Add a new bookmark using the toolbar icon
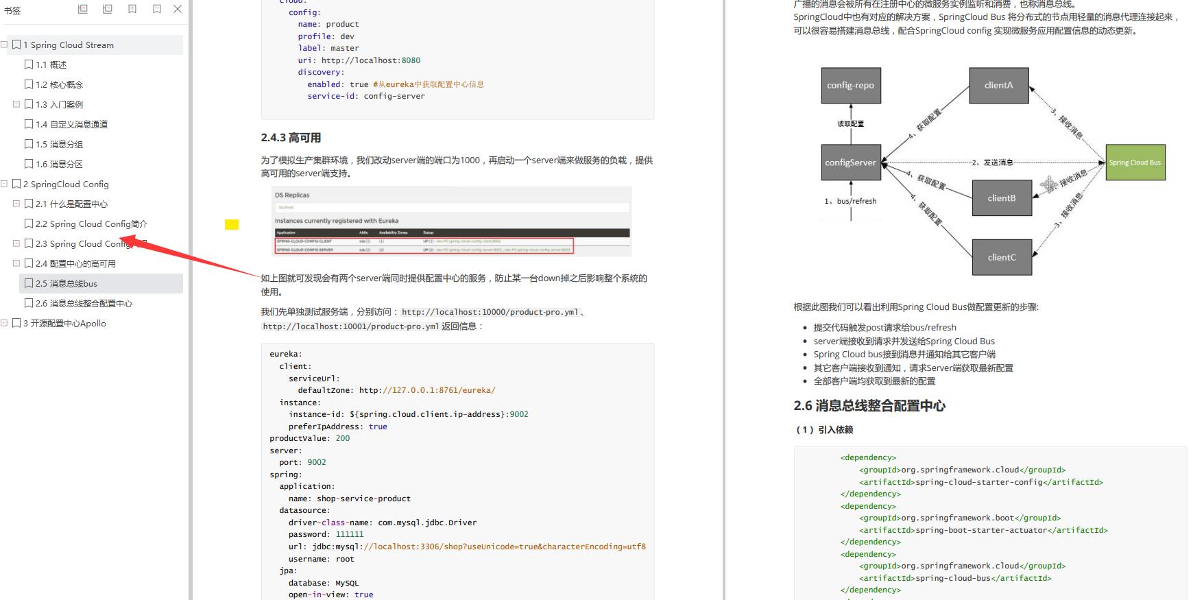1204x600 pixels. pos(132,9)
